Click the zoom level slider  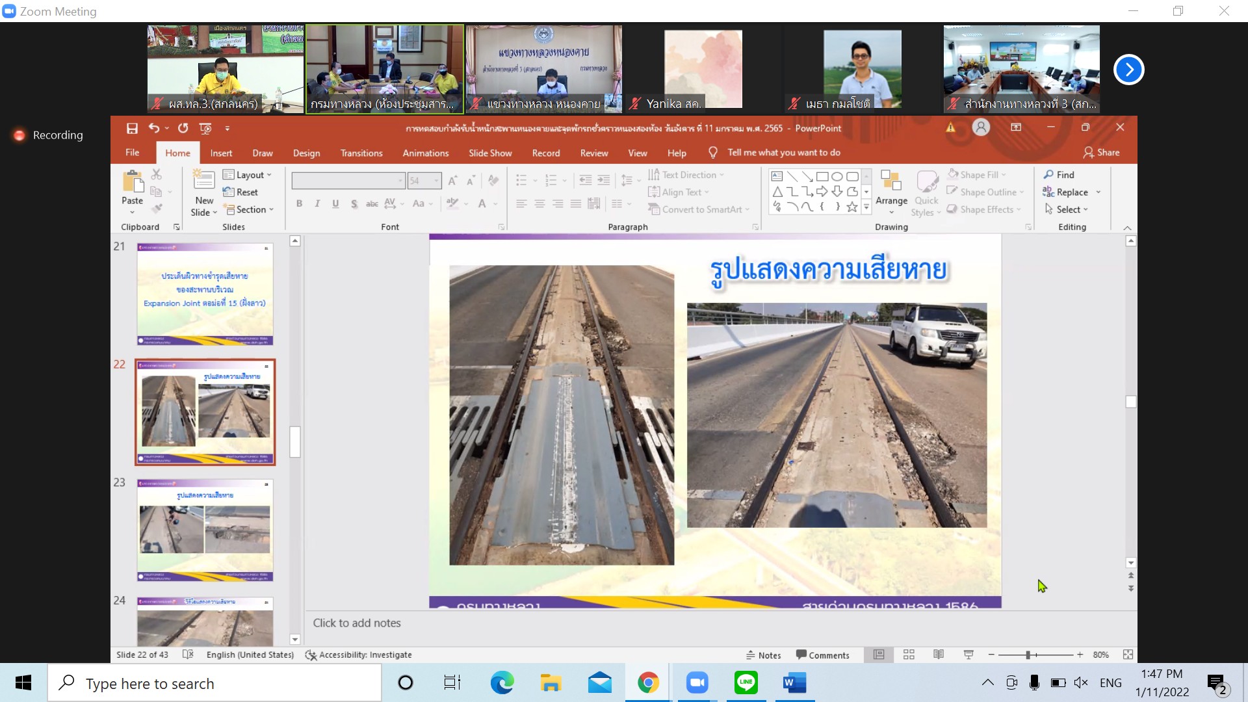coord(1028,655)
